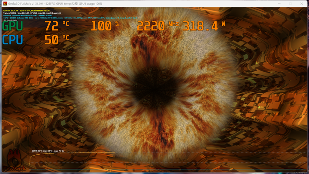Click the GPU clock value '2220 MHz'
The height and width of the screenshot is (174, 309).
(158, 26)
